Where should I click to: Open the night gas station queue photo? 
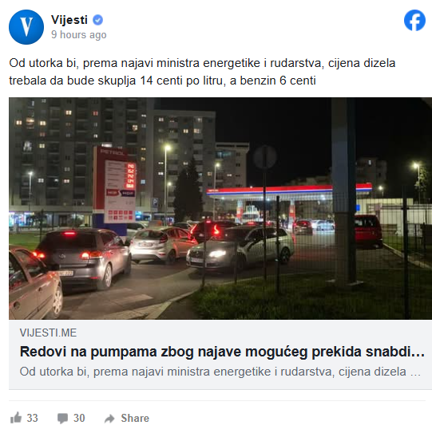(x=220, y=208)
